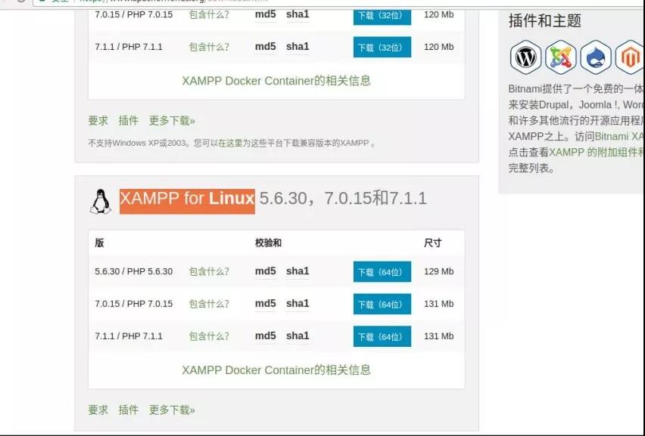
Task: Download Linux 7.1.1 64-bit version
Action: [382, 336]
